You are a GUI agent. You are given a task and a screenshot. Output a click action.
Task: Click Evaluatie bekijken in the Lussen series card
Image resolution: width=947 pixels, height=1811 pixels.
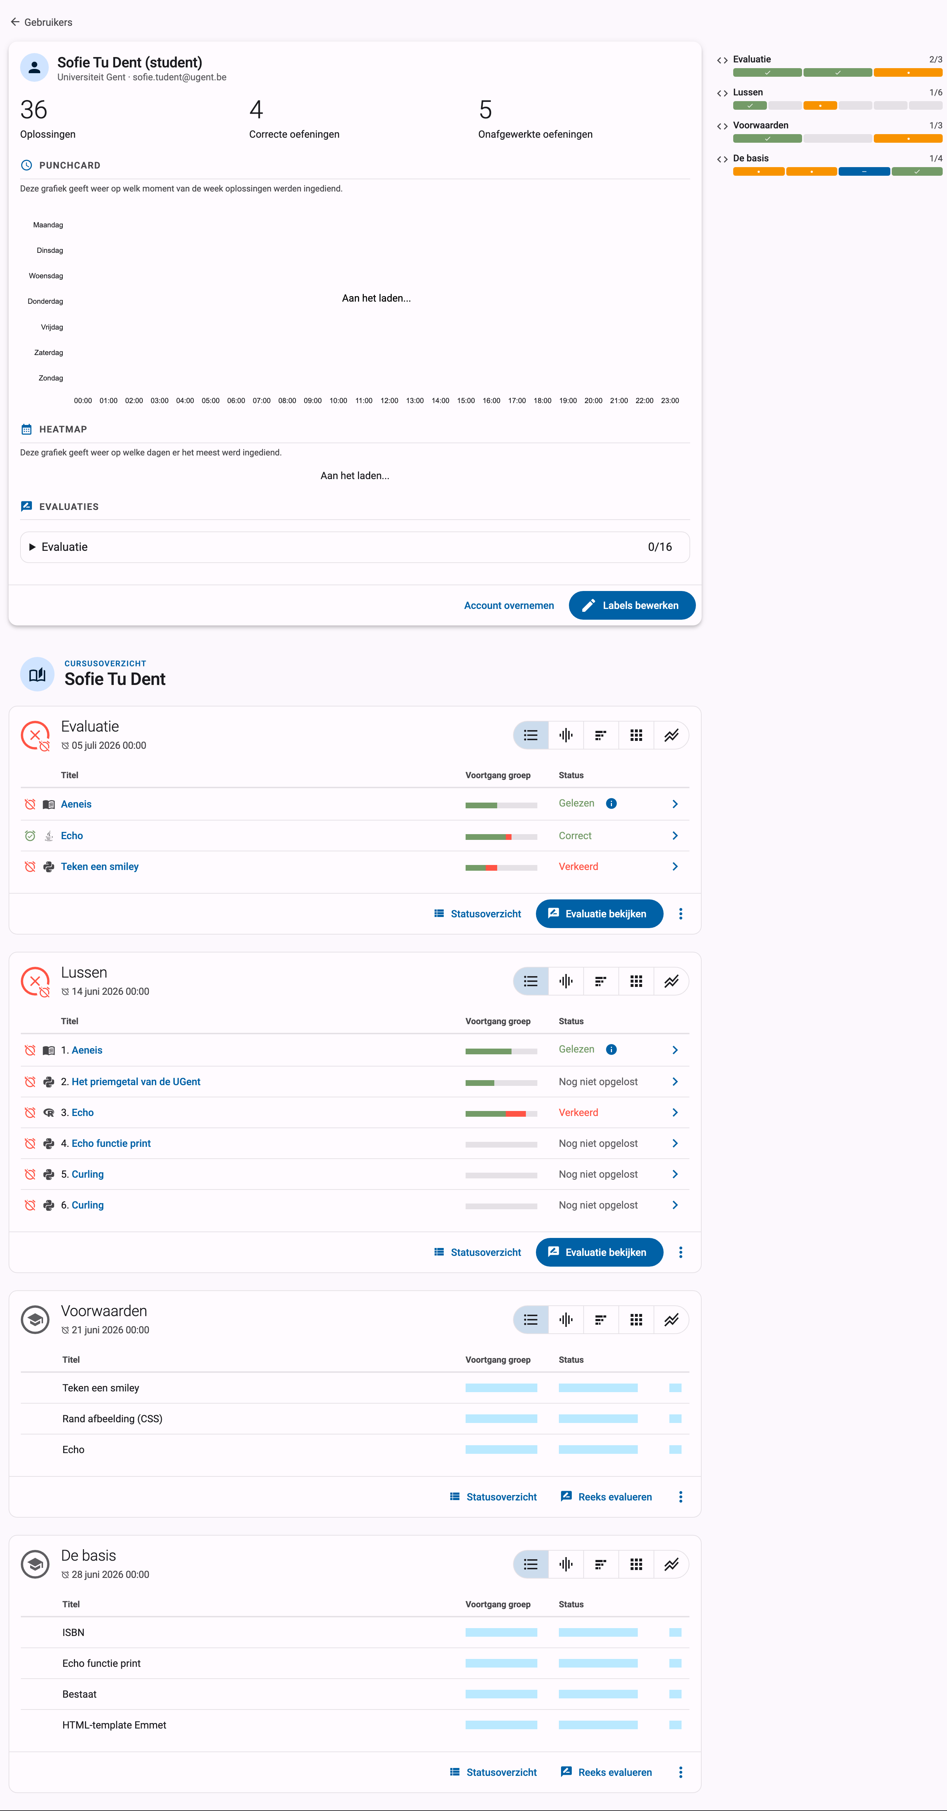(600, 1252)
